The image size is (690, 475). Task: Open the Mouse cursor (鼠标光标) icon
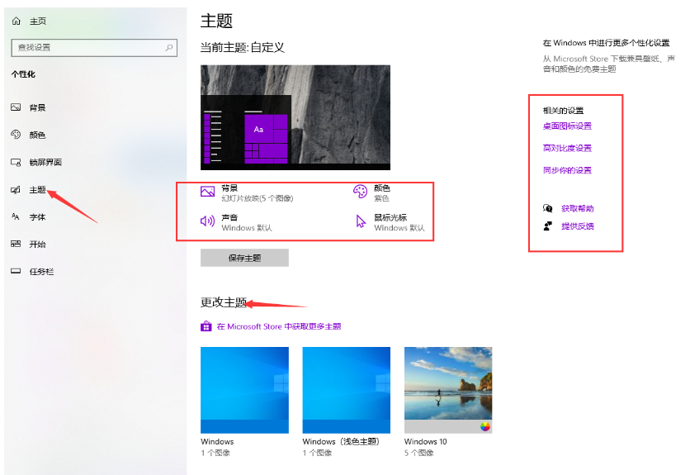click(360, 221)
